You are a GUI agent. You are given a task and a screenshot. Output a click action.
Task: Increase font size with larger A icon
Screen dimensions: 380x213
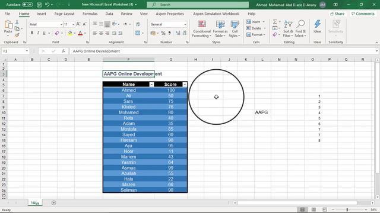[78, 24]
